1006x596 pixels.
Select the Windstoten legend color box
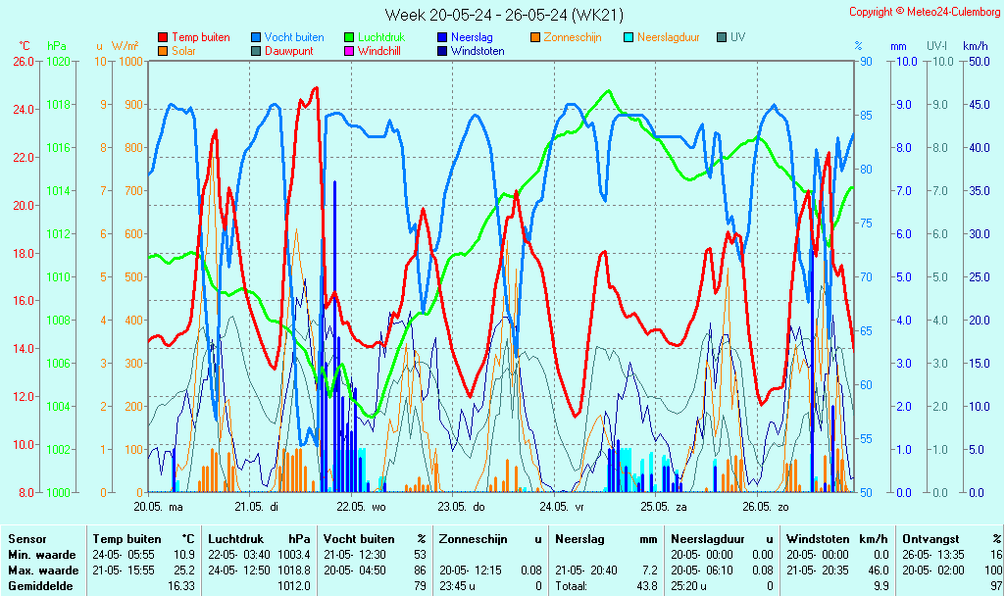441,51
